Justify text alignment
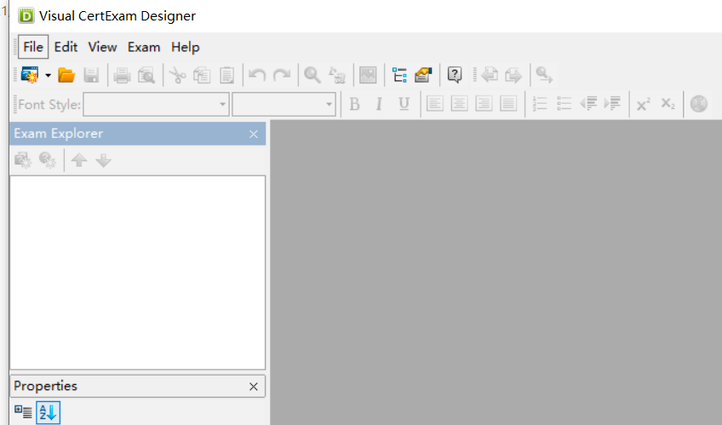 508,104
